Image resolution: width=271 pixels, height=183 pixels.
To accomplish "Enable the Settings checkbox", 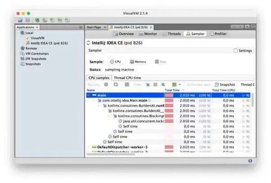I will pyautogui.click(x=235, y=51).
